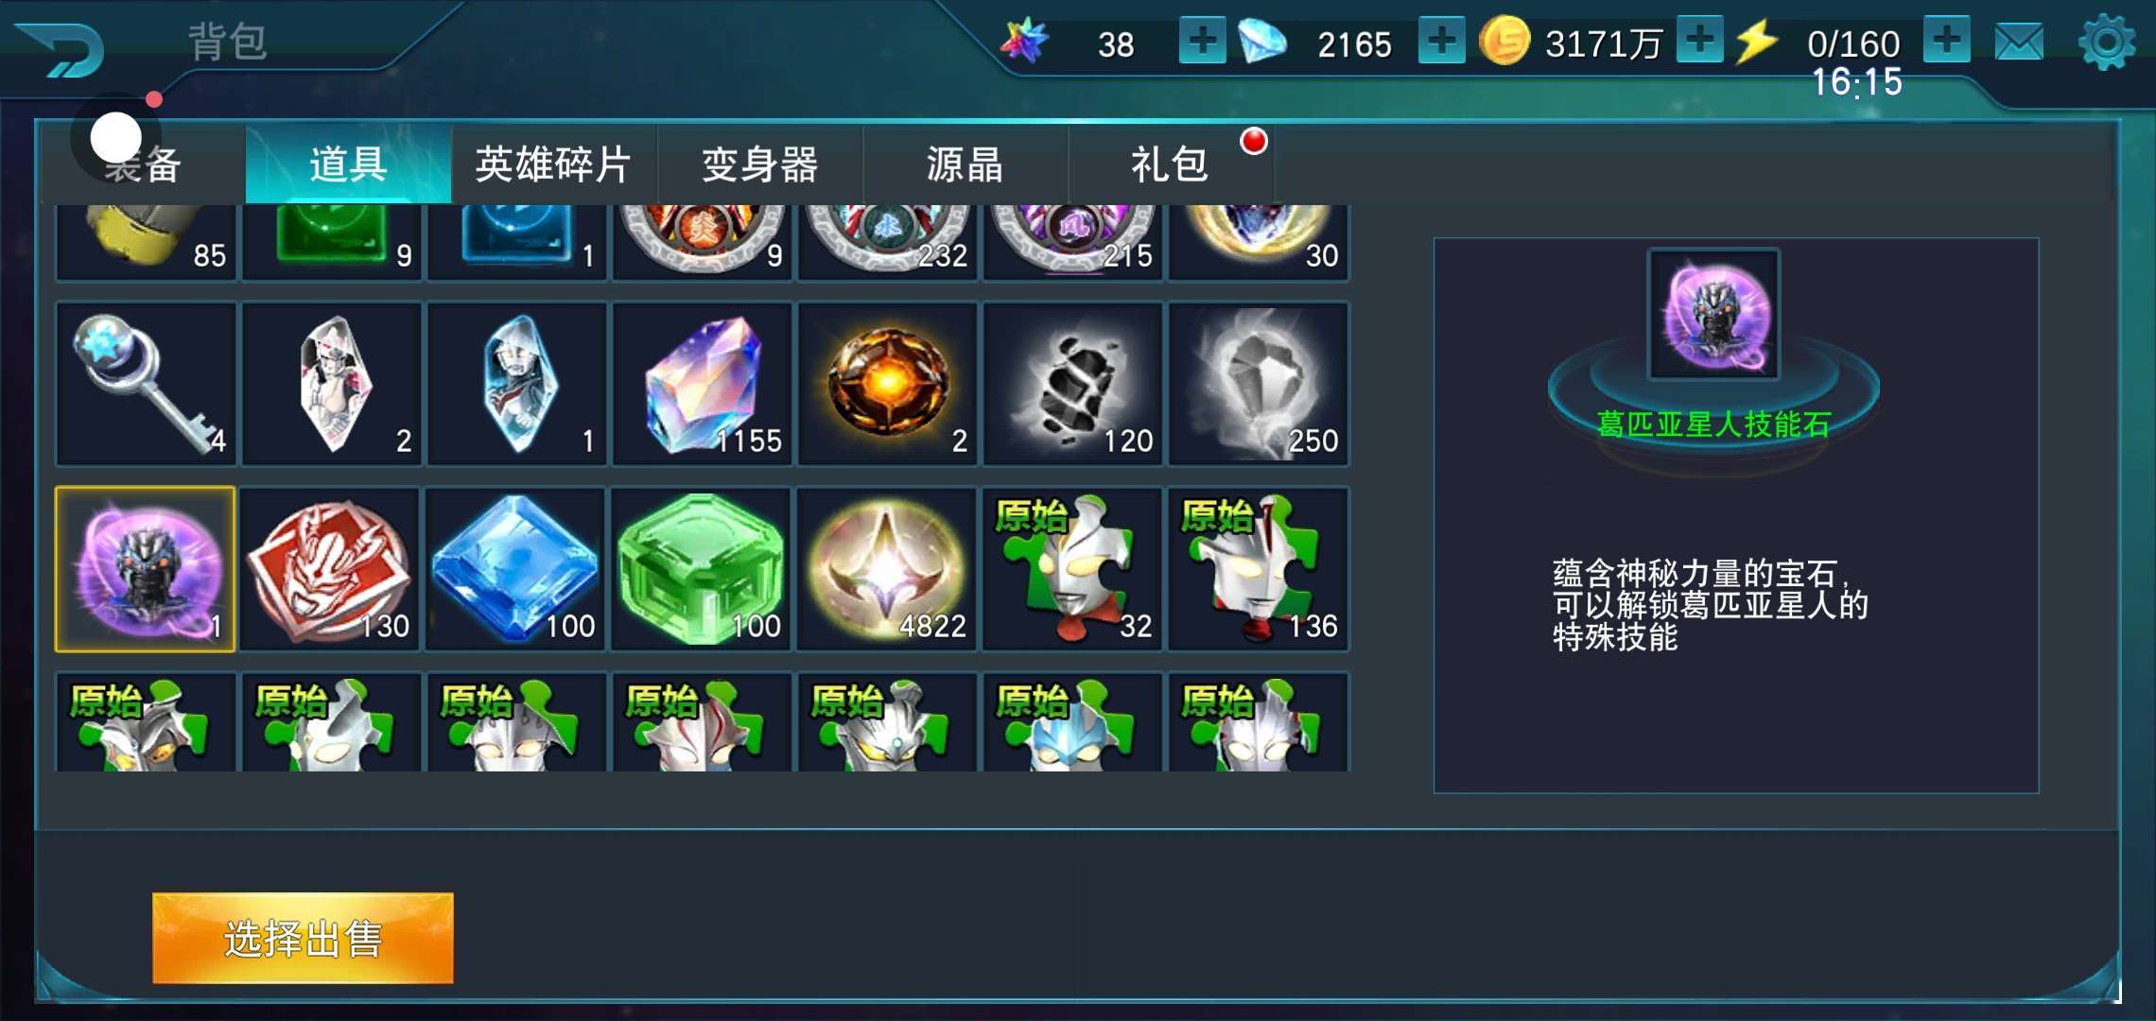Viewport: 2156px width, 1021px height.
Task: Select the green cube gem item
Action: click(x=702, y=569)
